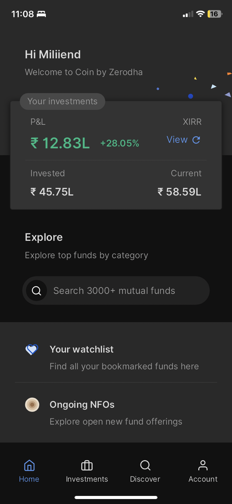This screenshot has width=232, height=504.
Task: Select the Home tab label
Action: pos(29,479)
